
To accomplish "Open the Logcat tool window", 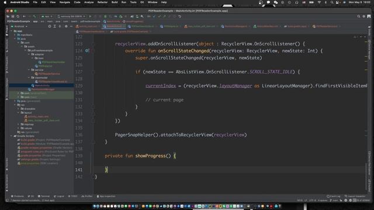I will (x=59, y=196).
